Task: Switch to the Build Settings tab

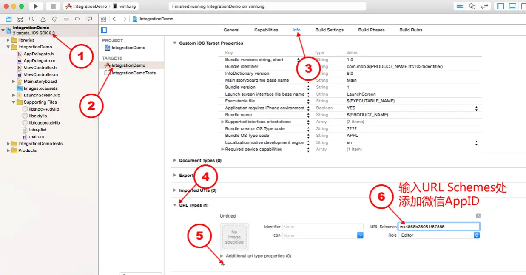Action: [x=330, y=30]
